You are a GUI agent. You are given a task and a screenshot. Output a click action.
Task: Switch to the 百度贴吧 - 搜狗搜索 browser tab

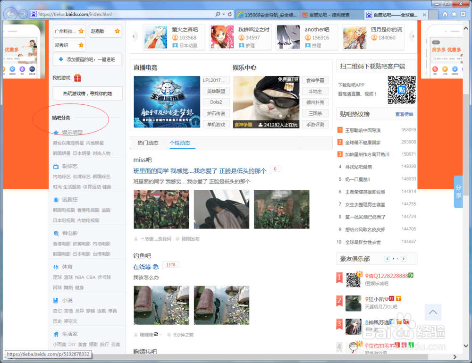pos(332,15)
